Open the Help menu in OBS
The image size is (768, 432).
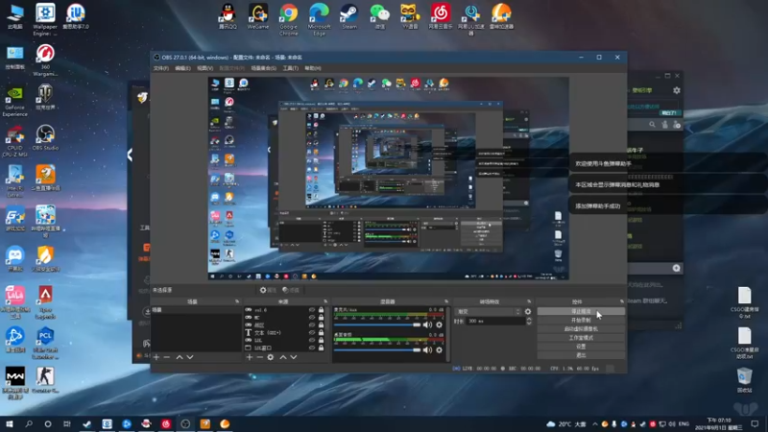(313, 68)
